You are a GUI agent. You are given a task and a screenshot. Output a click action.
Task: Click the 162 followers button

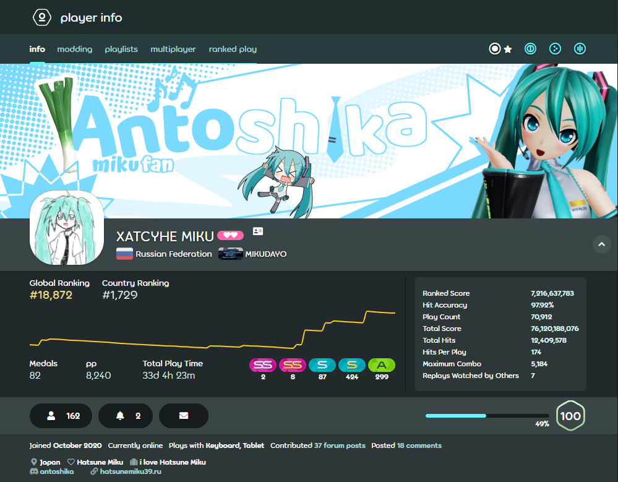coord(61,416)
